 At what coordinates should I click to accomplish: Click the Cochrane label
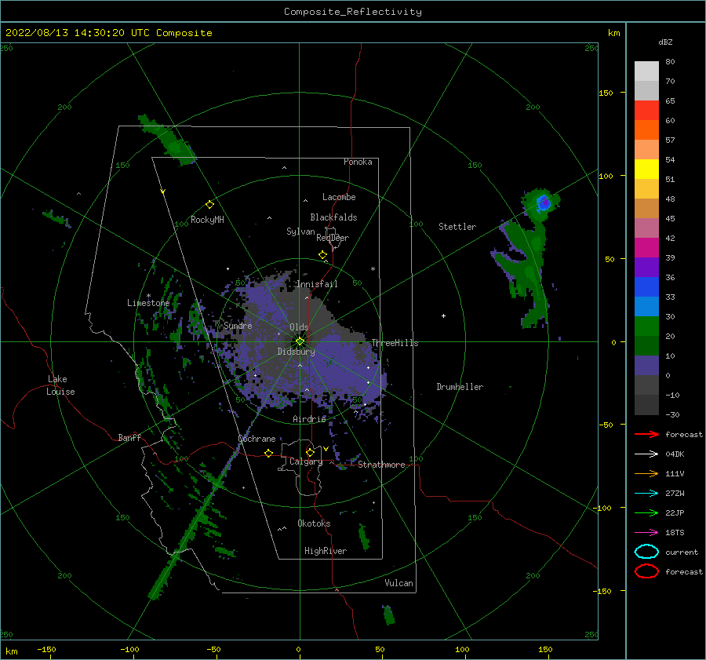click(257, 439)
